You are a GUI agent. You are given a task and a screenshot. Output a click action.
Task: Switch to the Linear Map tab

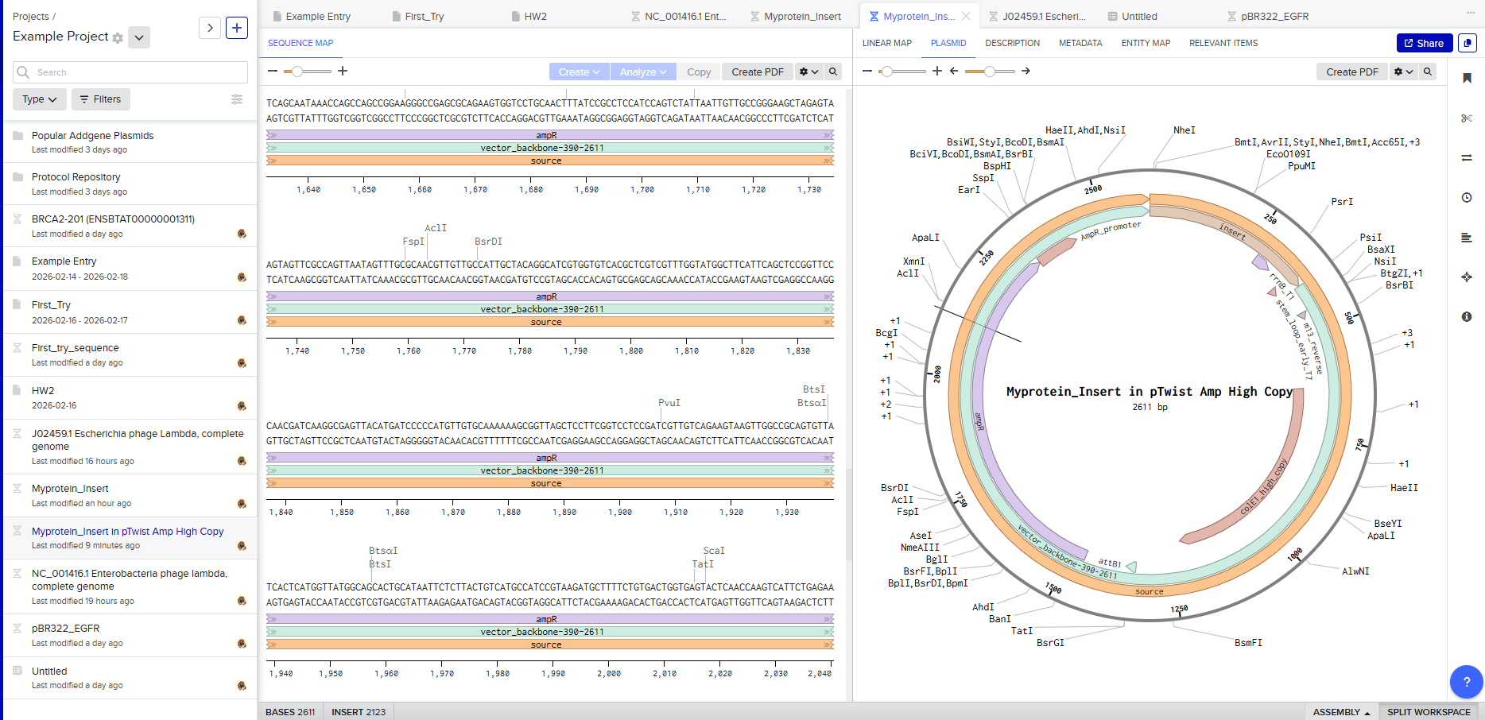point(886,43)
